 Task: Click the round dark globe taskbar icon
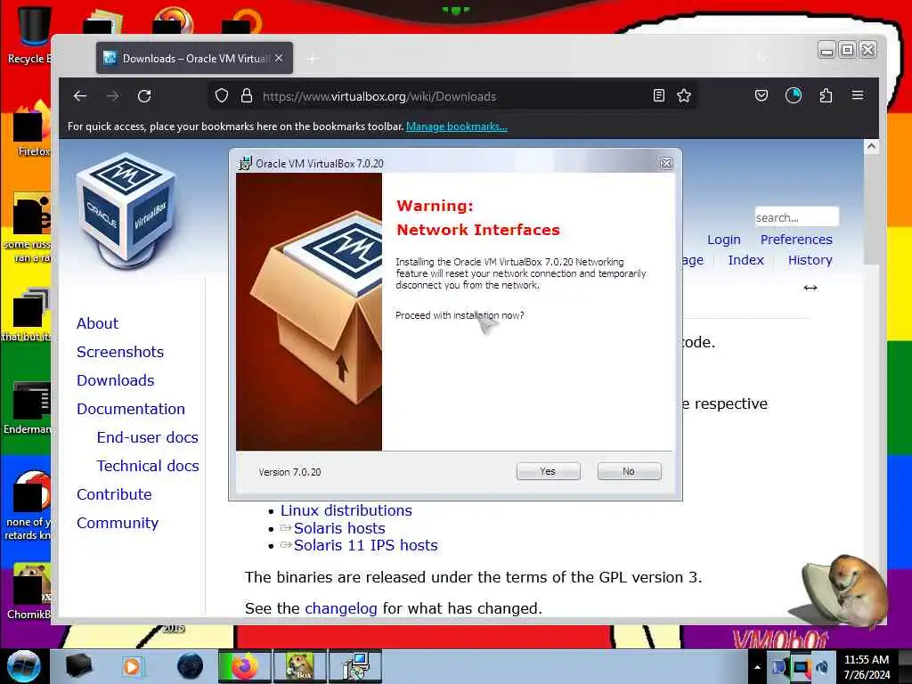190,666
